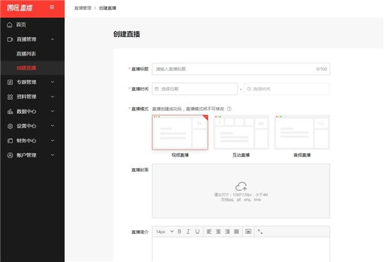Click the home icon beside 首页
Screen dimensions: 384x262
[x=10, y=25]
